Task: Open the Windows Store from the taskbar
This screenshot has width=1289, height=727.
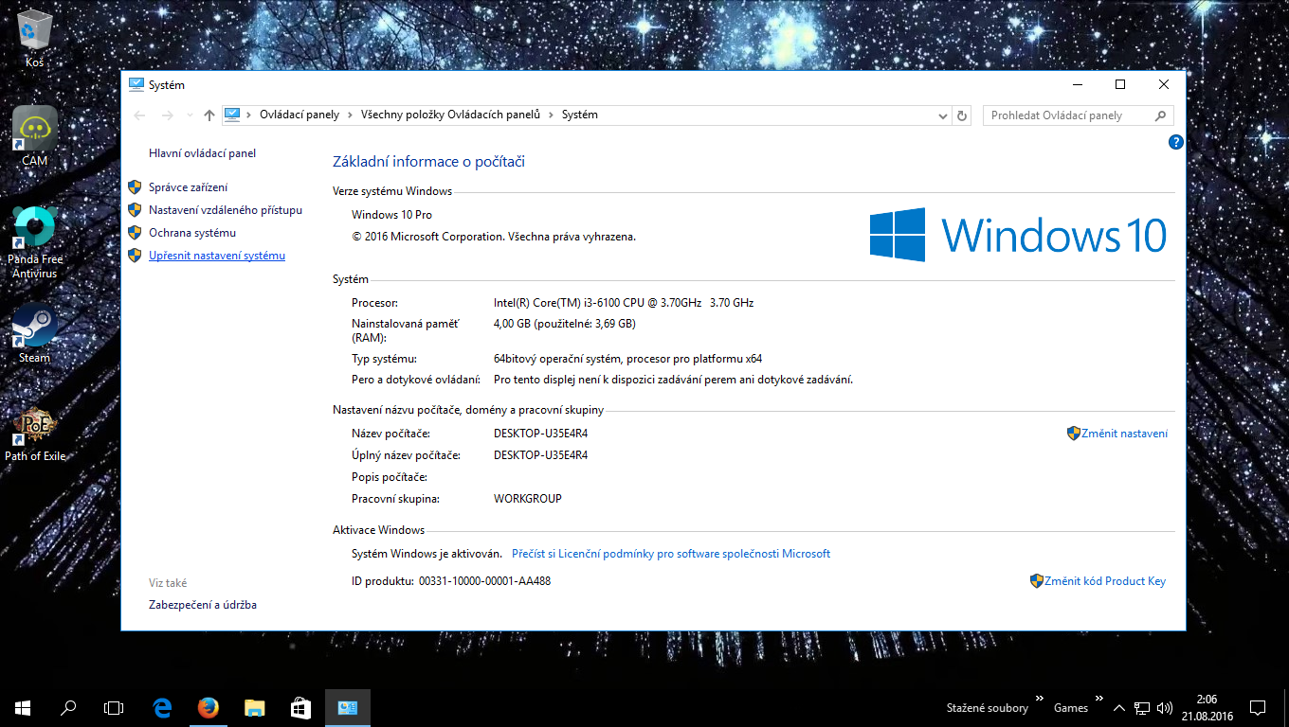Action: 300,707
